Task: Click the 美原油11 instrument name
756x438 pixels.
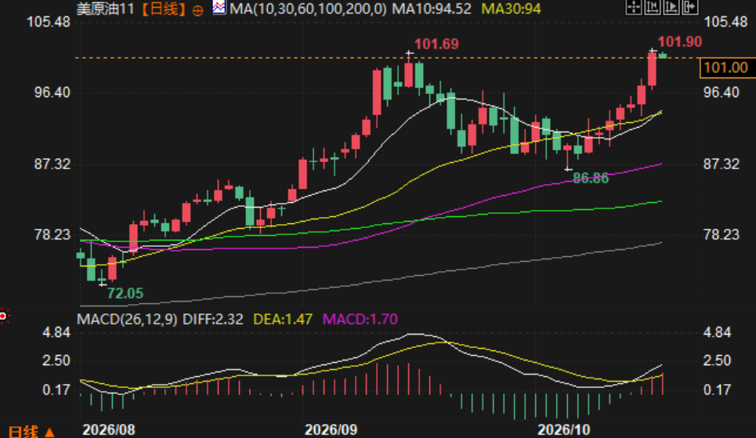Action: 105,9
